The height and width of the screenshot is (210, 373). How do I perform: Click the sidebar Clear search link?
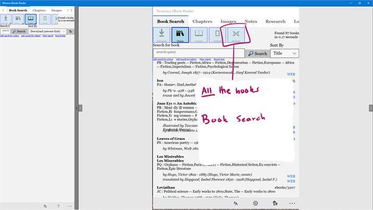pyautogui.click(x=48, y=36)
